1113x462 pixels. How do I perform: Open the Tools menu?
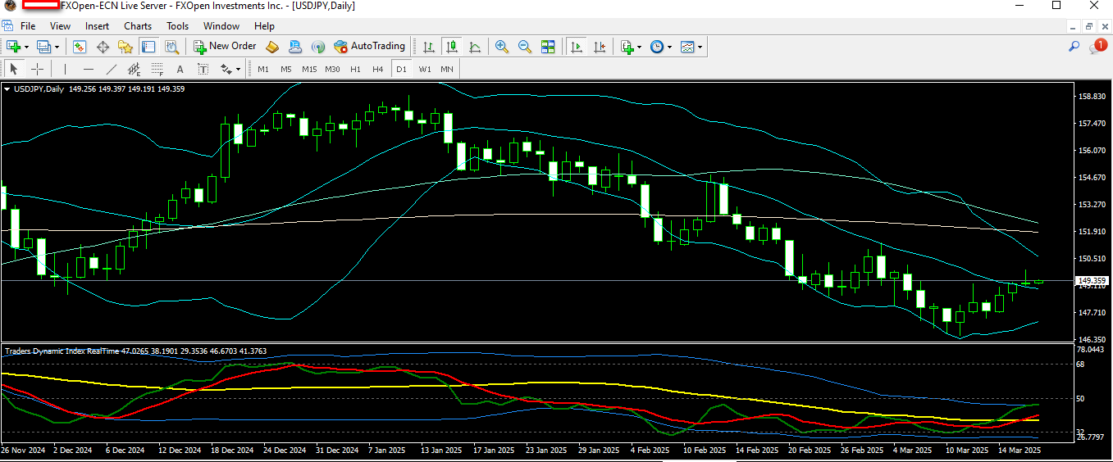177,25
